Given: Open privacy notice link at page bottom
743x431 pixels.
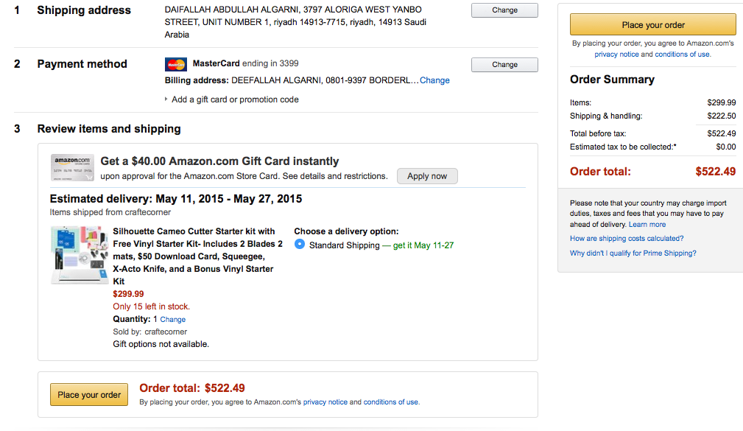Looking at the screenshot, I should point(325,402).
